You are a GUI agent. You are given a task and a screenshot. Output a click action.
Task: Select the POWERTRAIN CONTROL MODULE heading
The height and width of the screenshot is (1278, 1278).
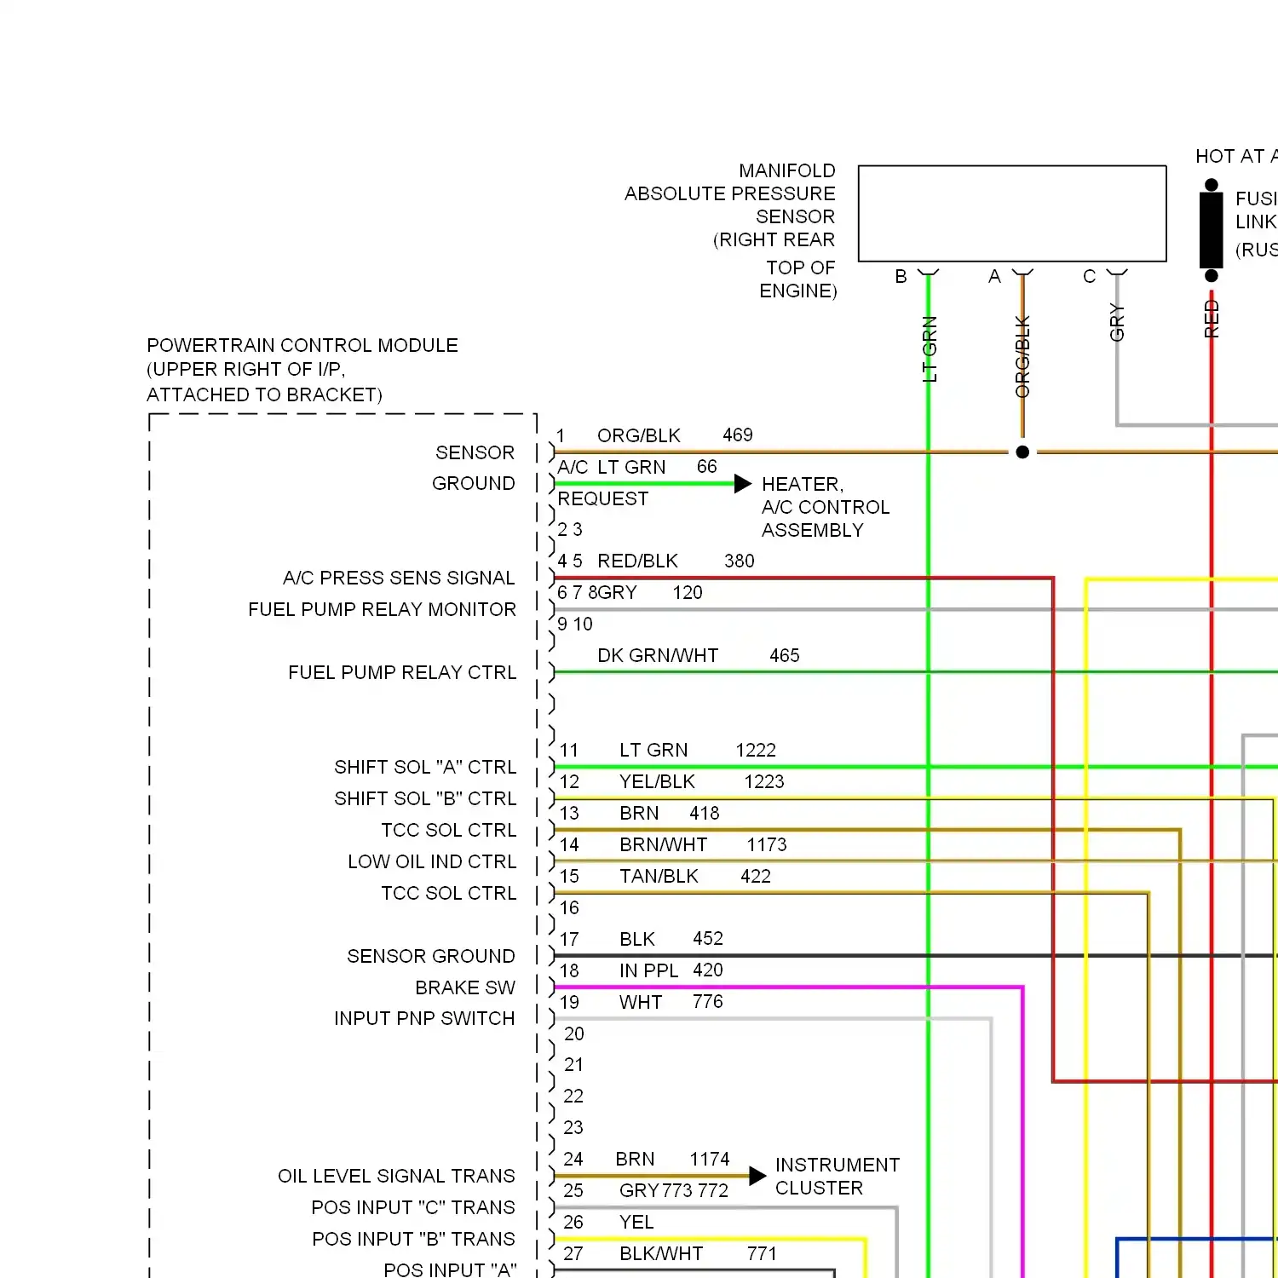click(302, 345)
